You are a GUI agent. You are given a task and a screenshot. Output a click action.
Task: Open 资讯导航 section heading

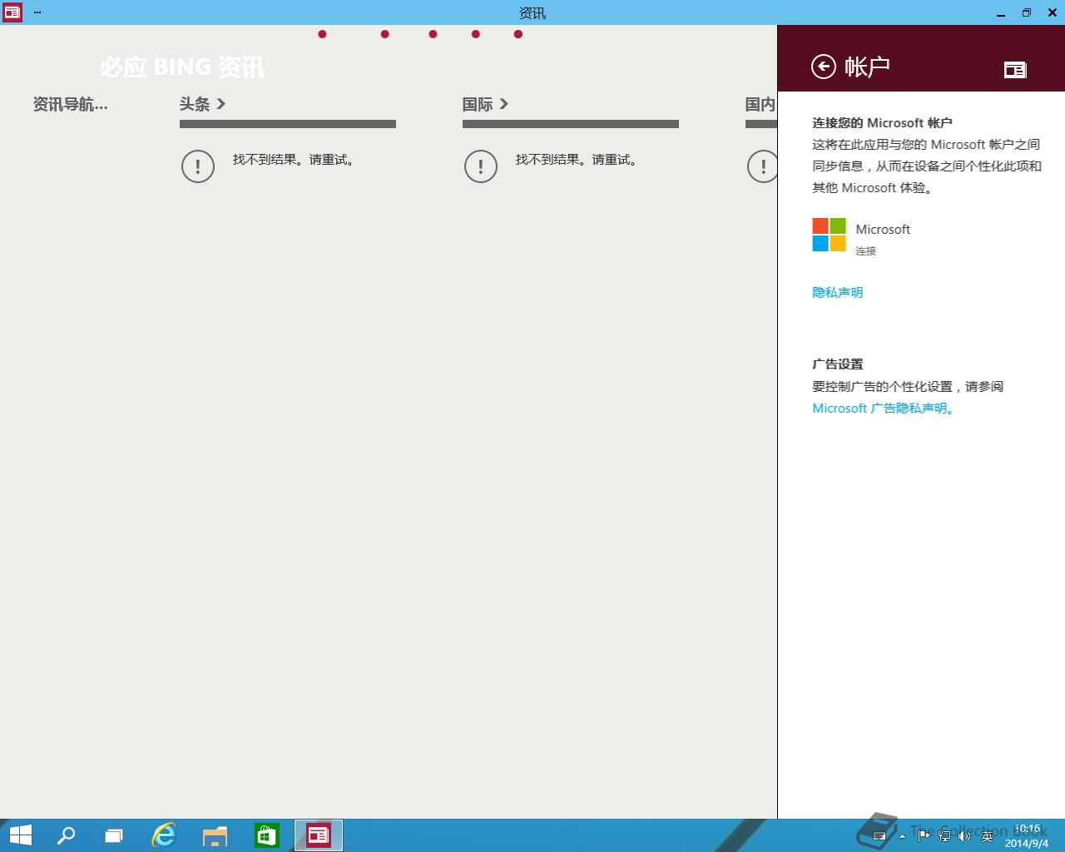[x=70, y=104]
